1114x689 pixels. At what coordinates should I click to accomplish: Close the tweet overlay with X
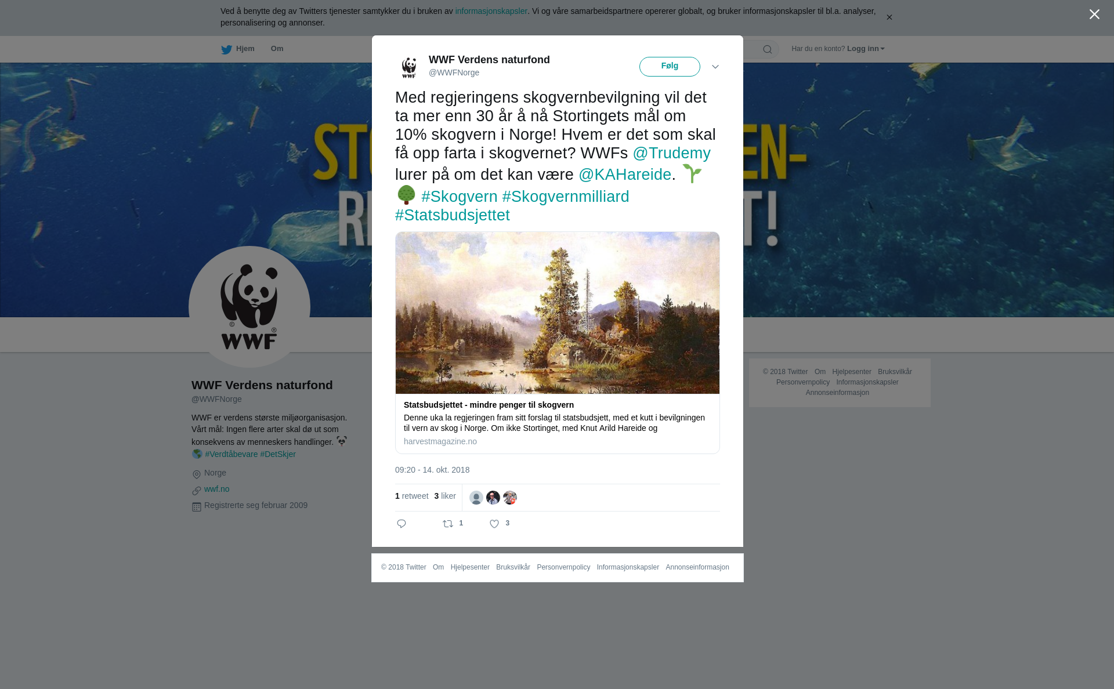1094,14
